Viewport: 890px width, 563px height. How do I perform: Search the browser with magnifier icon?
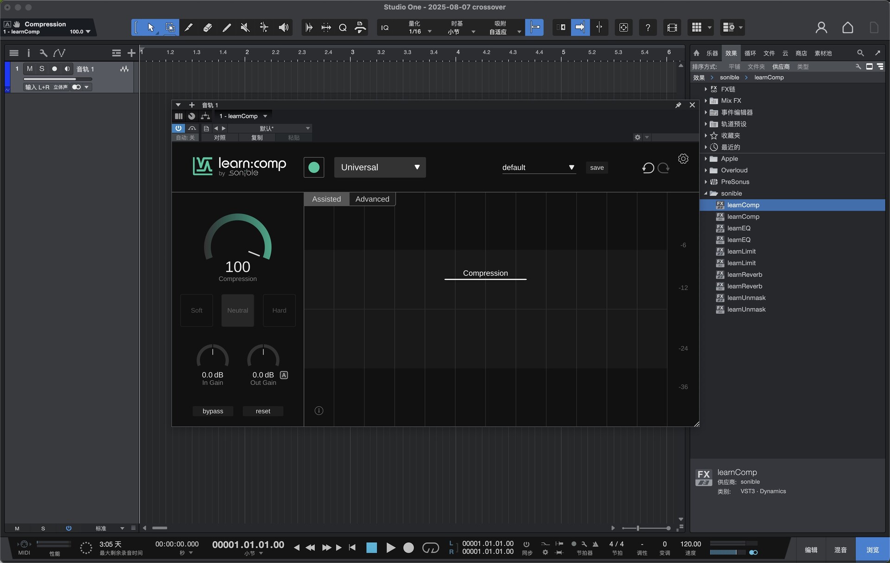point(860,53)
